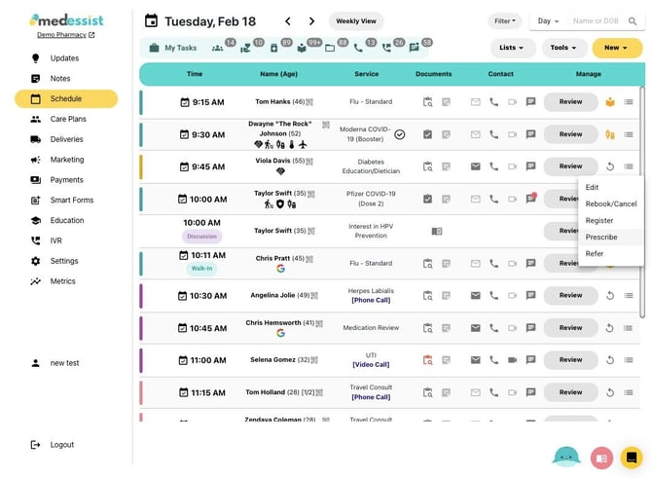652x478 pixels.
Task: Click the email icon for Viola Davis
Action: pos(475,166)
